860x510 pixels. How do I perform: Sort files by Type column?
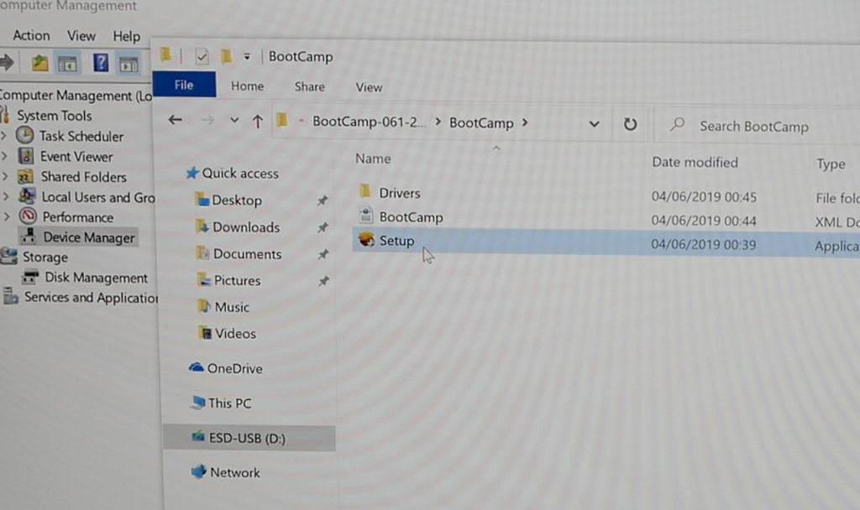pyautogui.click(x=831, y=164)
